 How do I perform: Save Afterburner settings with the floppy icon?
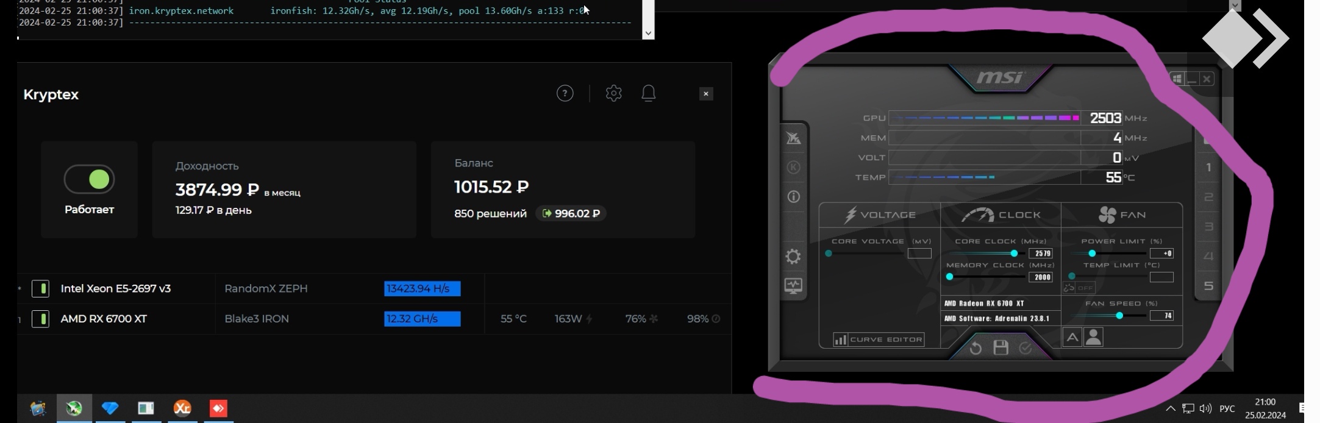(x=1001, y=347)
